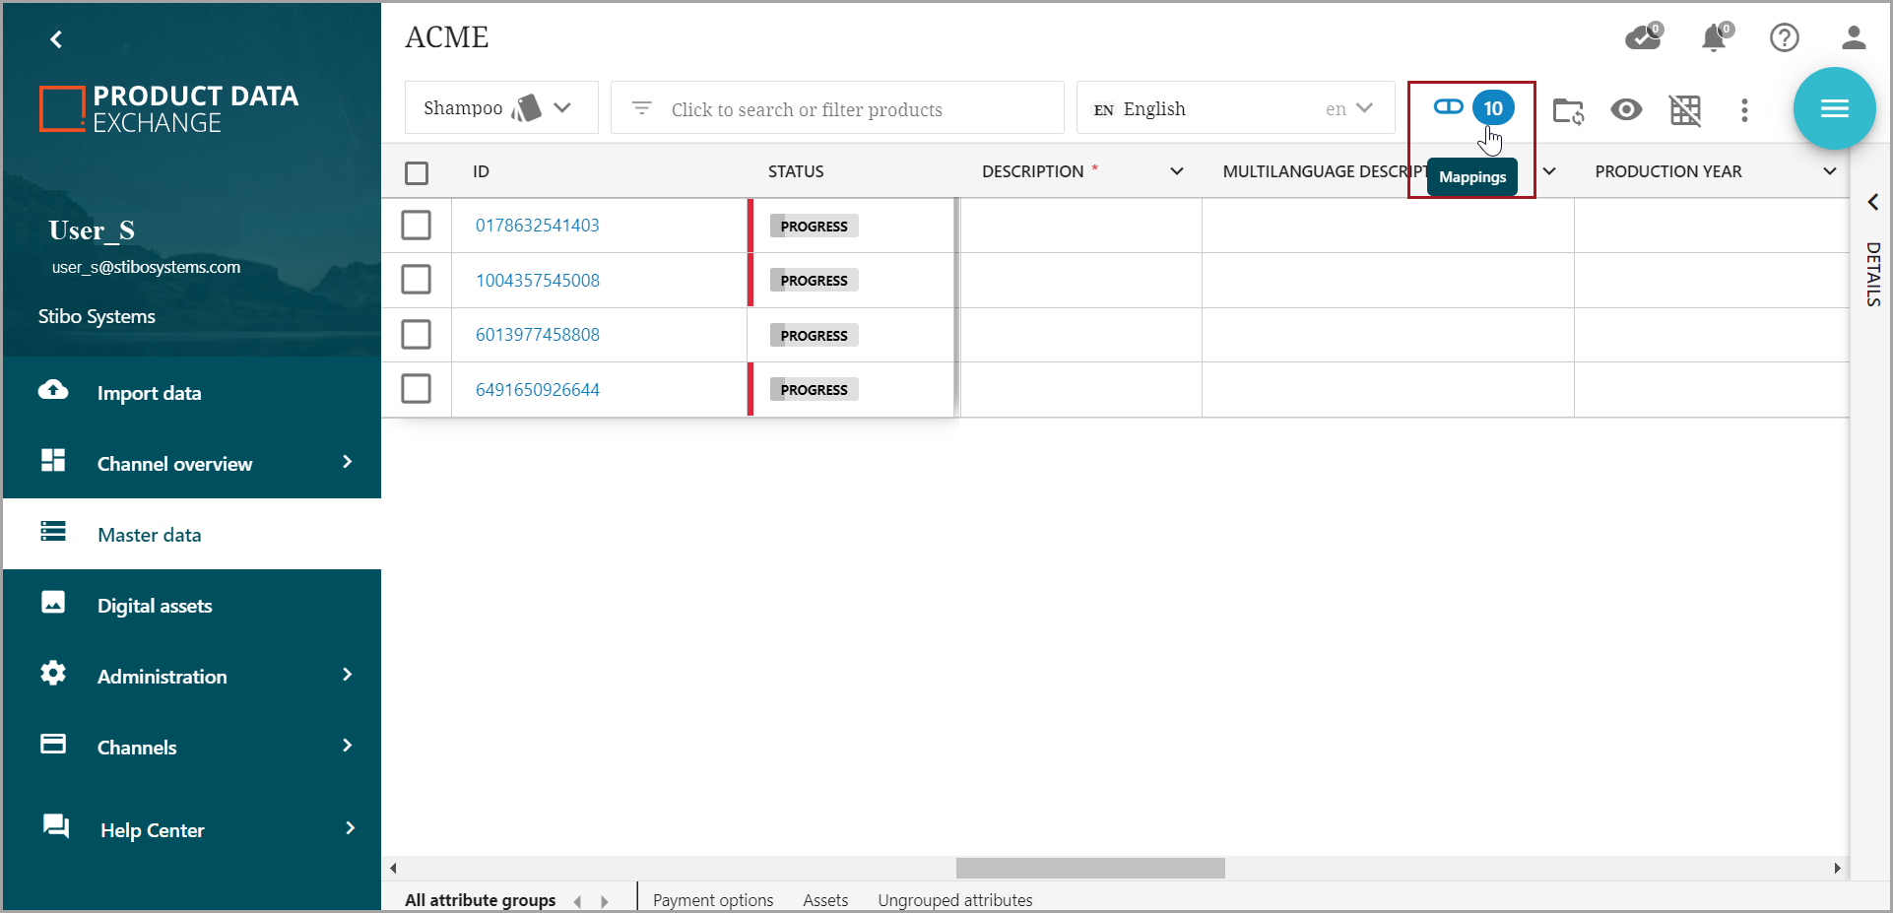Open the Shampoo category dropdown
This screenshot has height=913, width=1893.
pyautogui.click(x=500, y=108)
